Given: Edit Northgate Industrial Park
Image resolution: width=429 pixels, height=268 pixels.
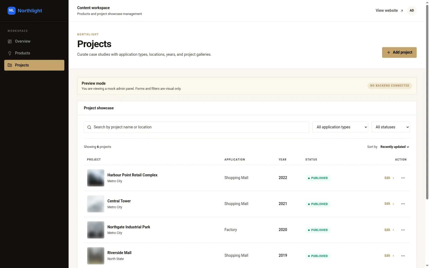Looking at the screenshot, I should point(389,230).
